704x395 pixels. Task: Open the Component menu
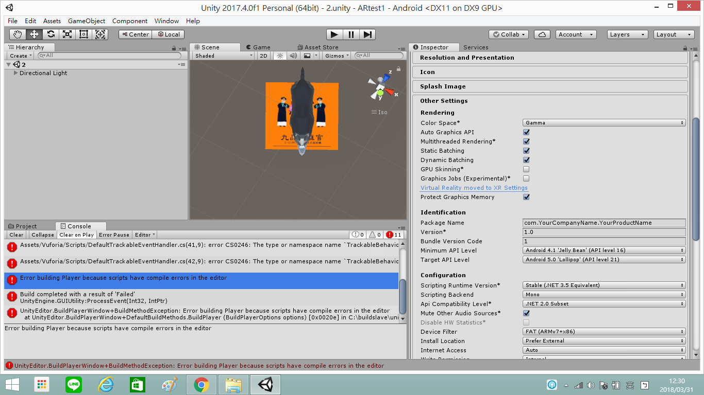pyautogui.click(x=130, y=21)
